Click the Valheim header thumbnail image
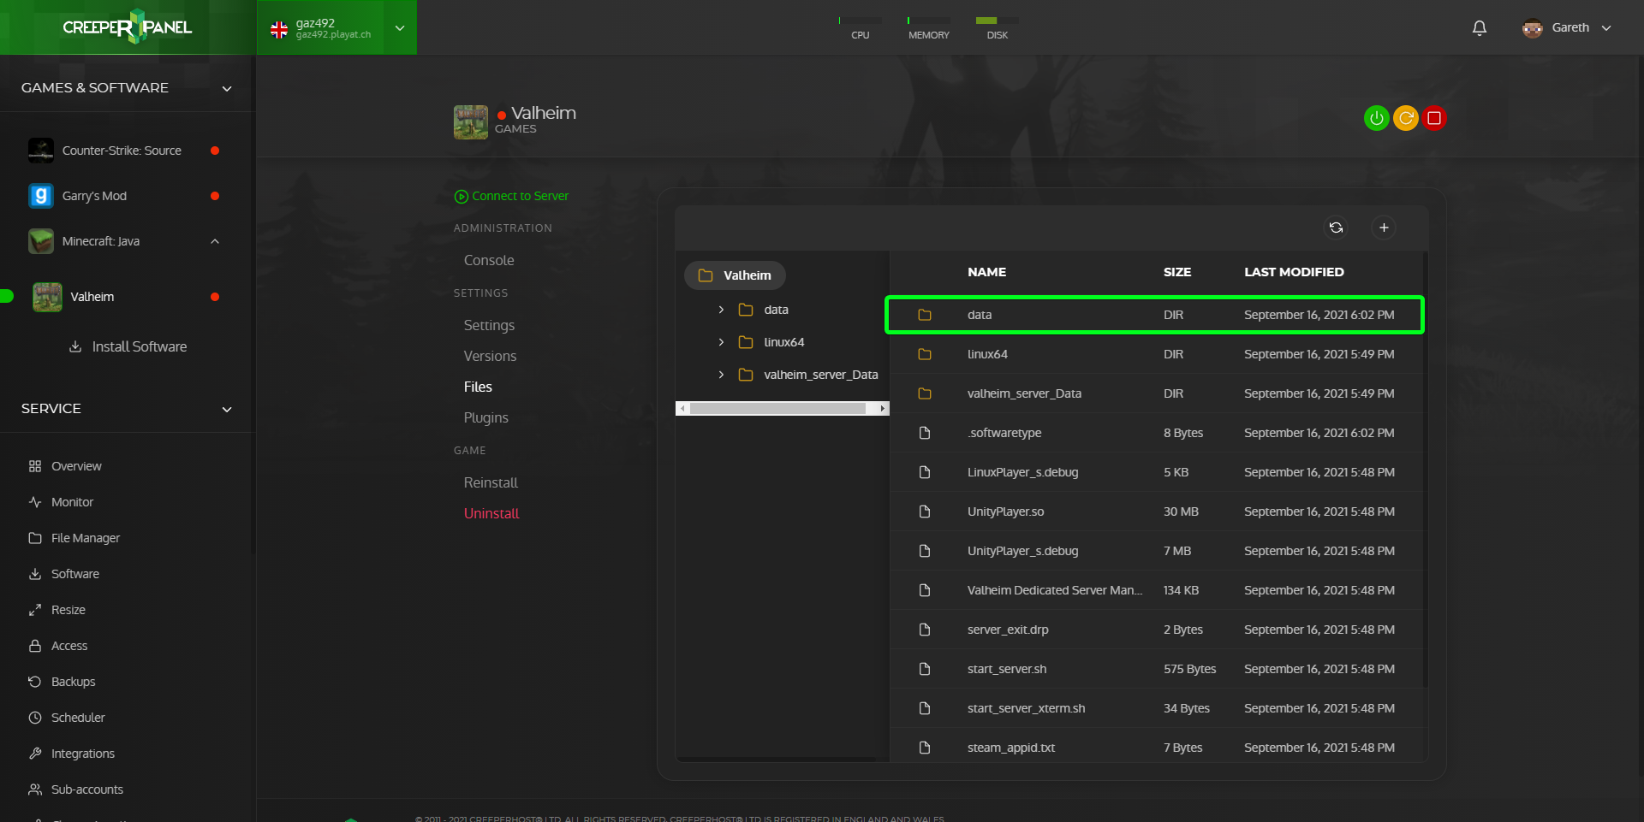 (x=470, y=122)
